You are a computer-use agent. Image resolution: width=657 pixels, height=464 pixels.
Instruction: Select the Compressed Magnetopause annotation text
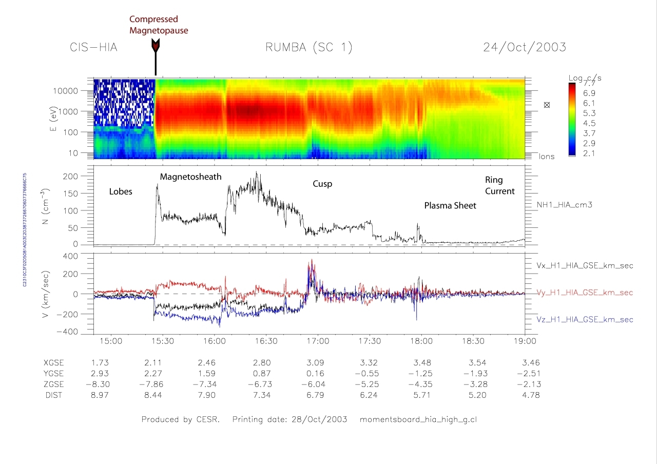point(158,25)
